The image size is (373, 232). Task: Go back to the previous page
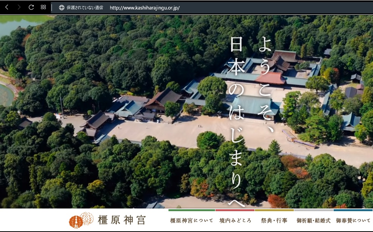coord(7,7)
